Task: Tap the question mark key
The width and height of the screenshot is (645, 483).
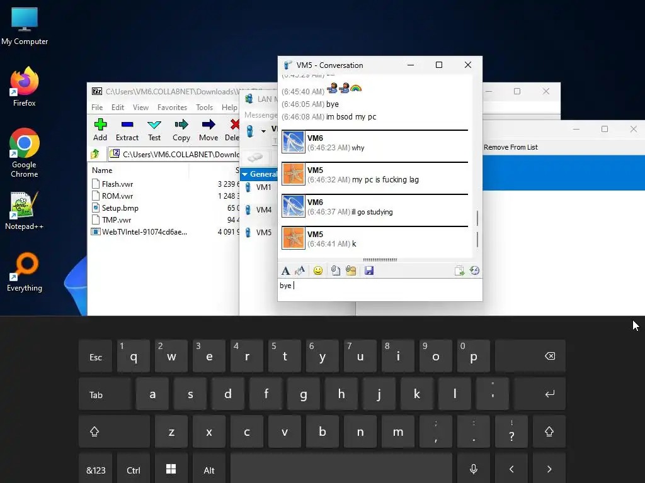Action: point(511,431)
